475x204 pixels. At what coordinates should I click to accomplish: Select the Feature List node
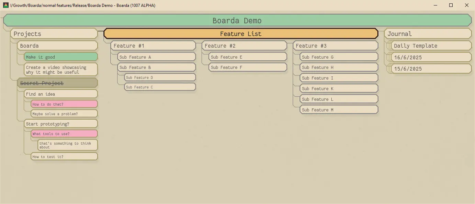click(x=241, y=34)
